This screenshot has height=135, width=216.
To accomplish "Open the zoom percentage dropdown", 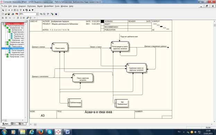I will (37, 14).
